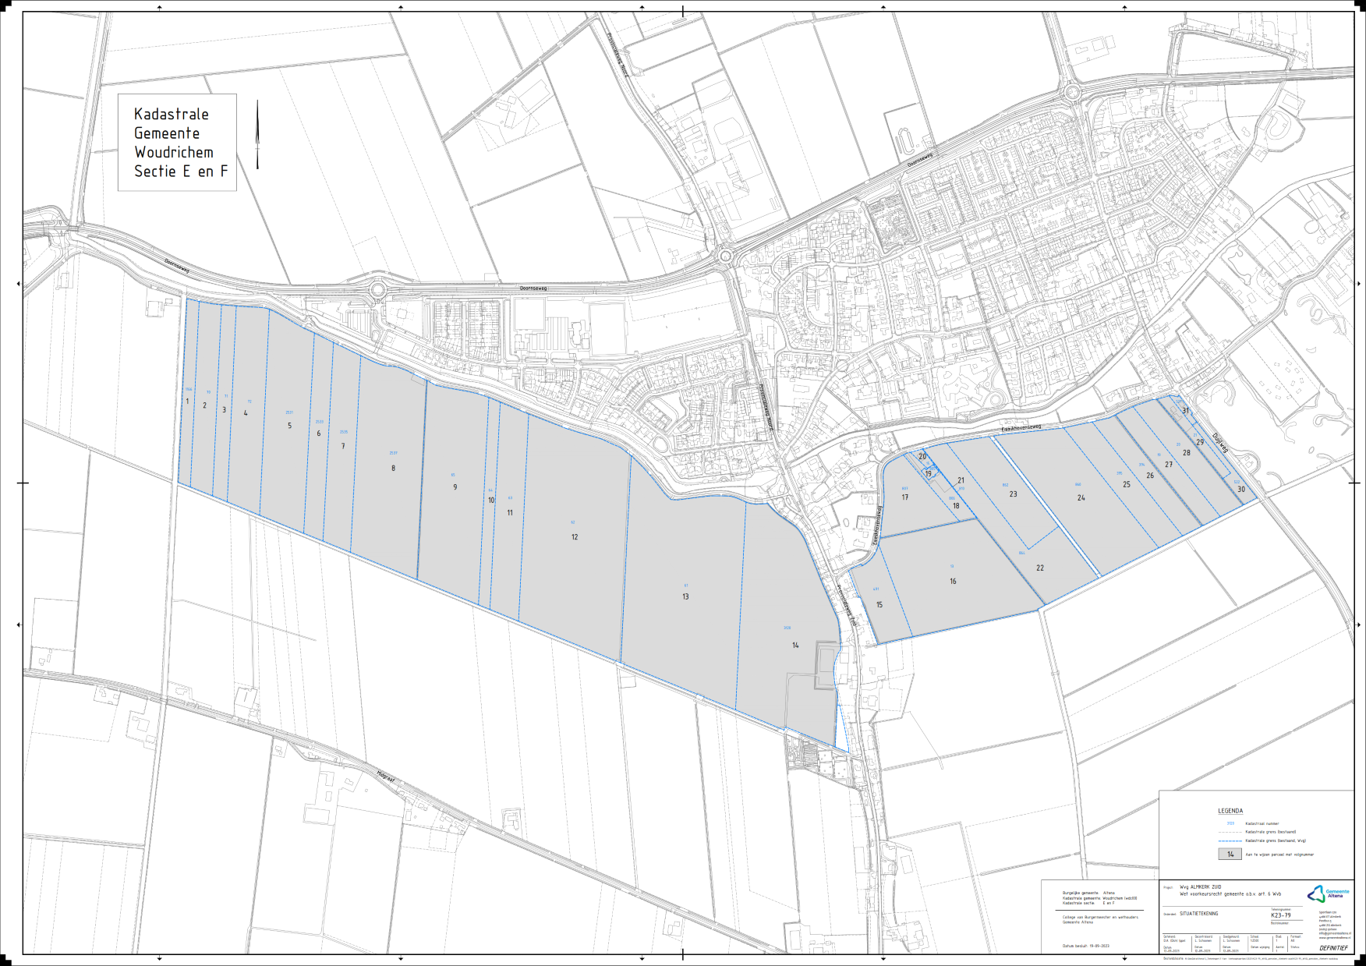This screenshot has width=1366, height=966.
Task: Click the gray dashed line legend sample
Action: click(1230, 832)
